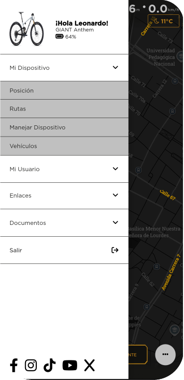Open Manejar Dispositivo submenu entry

(64, 127)
